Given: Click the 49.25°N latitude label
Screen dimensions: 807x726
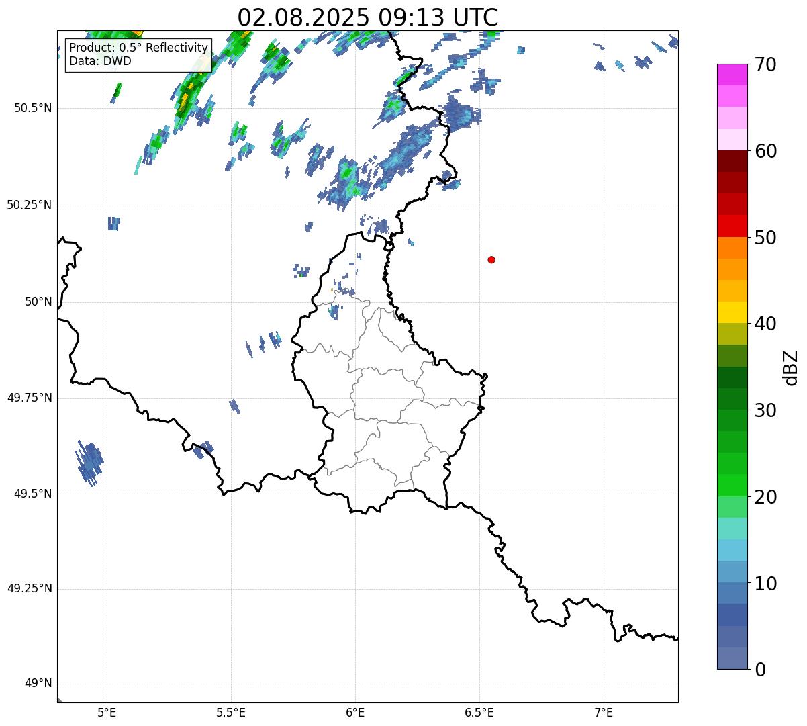Looking at the screenshot, I should point(30,588).
